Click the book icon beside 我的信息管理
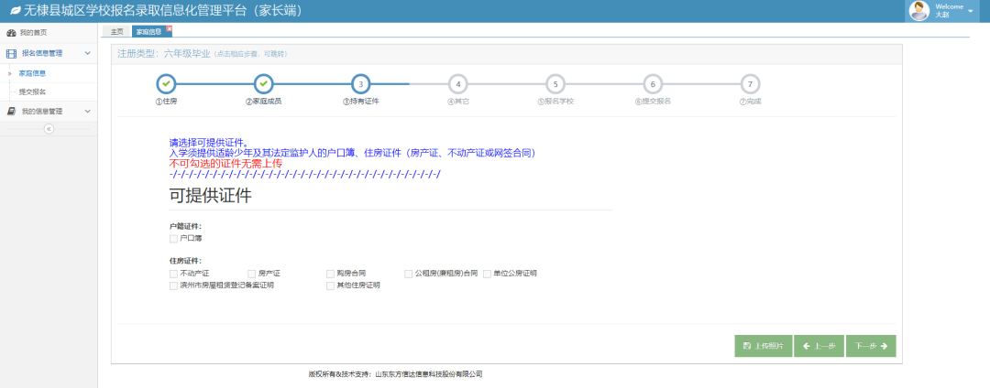 pyautogui.click(x=11, y=112)
